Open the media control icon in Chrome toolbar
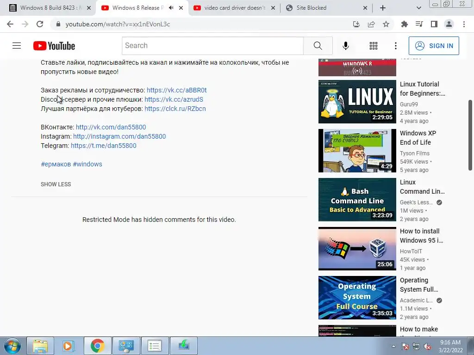Viewport: 474px width, 355px height. click(419, 24)
